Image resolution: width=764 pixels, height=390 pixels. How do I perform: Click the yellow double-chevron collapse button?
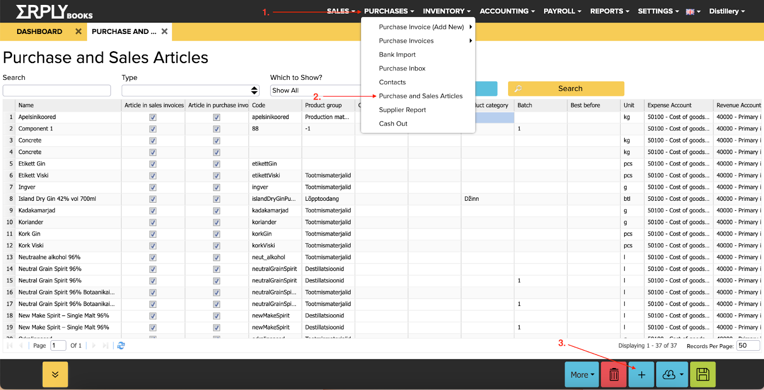click(x=55, y=374)
